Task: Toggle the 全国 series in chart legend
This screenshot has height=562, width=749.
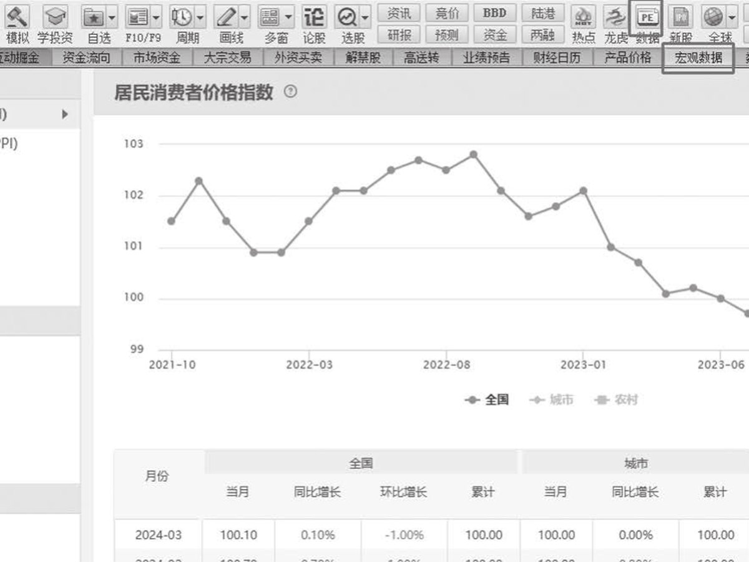Action: 488,400
